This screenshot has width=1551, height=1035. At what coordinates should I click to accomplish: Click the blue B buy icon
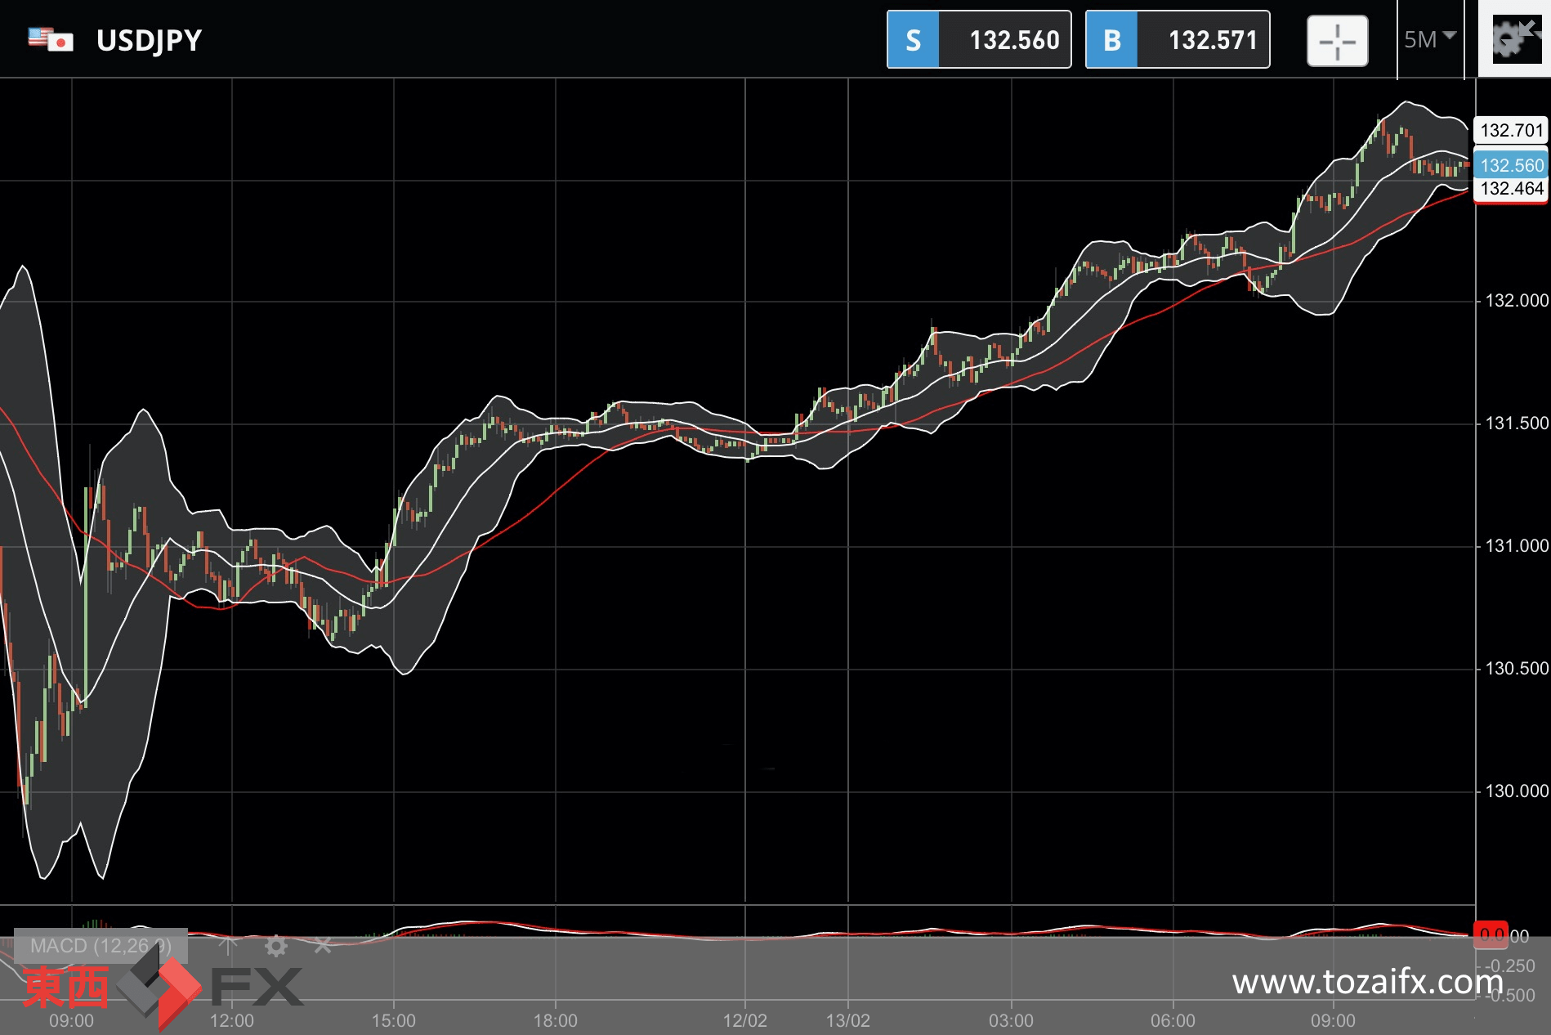[x=1111, y=39]
